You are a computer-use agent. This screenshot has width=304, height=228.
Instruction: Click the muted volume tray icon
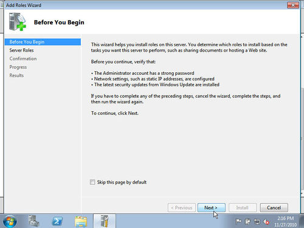[x=266, y=222]
